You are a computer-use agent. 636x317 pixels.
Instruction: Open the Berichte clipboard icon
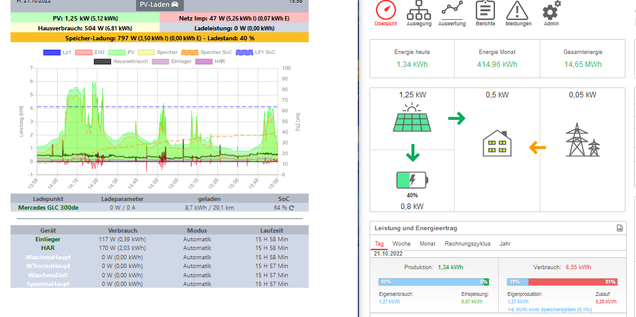click(485, 11)
